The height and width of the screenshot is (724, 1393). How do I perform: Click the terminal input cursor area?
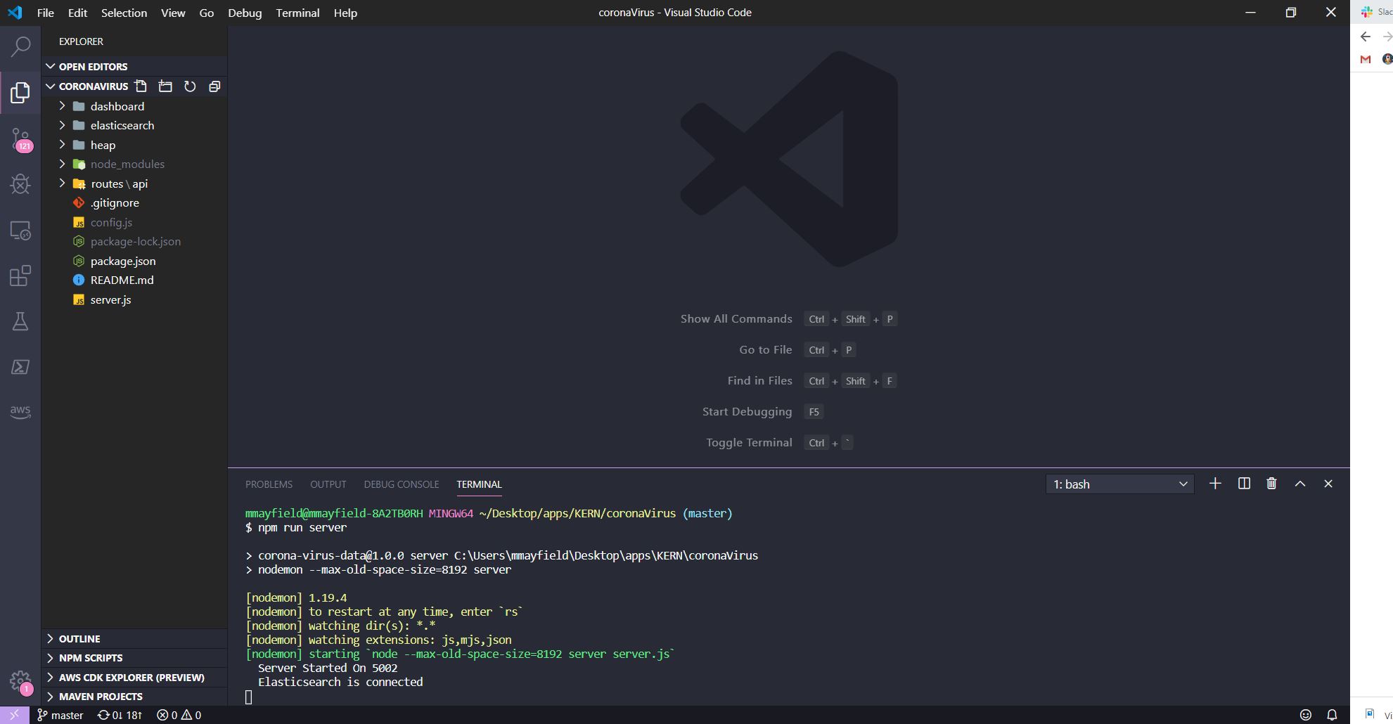pos(248,697)
